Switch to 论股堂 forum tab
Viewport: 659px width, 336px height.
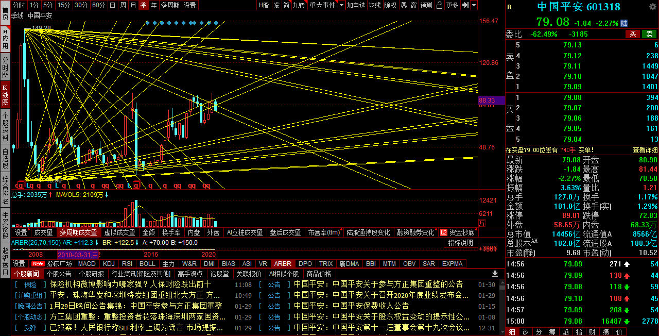(219, 274)
